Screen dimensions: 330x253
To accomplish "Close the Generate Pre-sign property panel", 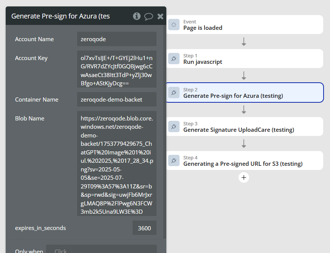I will click(160, 16).
